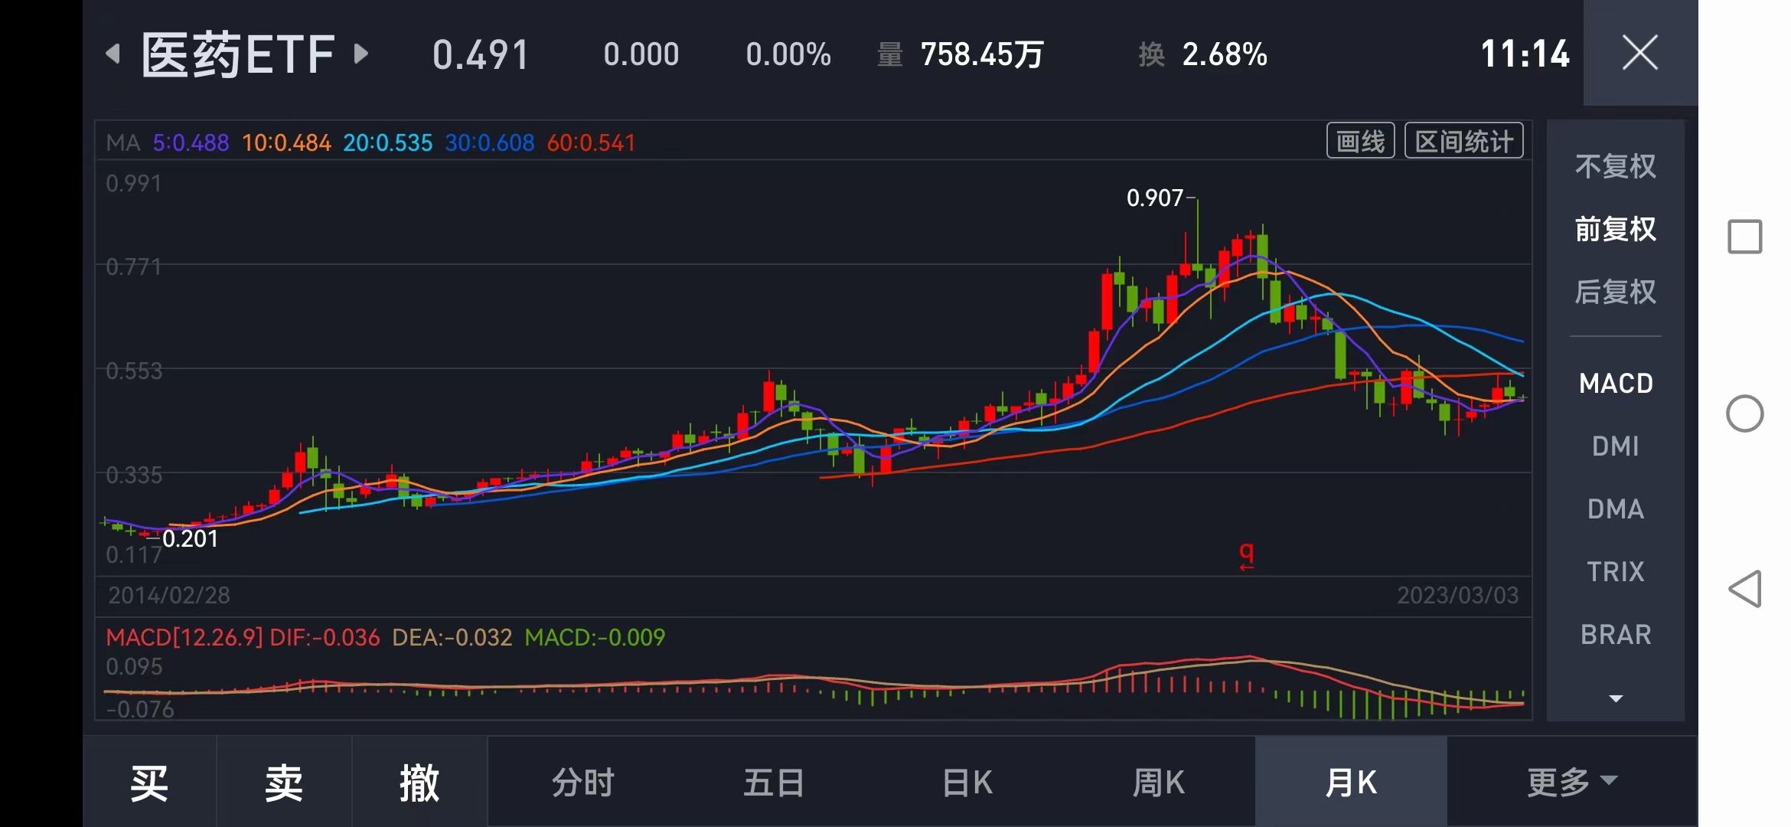Select 后复权 price adjustment option
This screenshot has height=827, width=1791.
click(x=1615, y=292)
